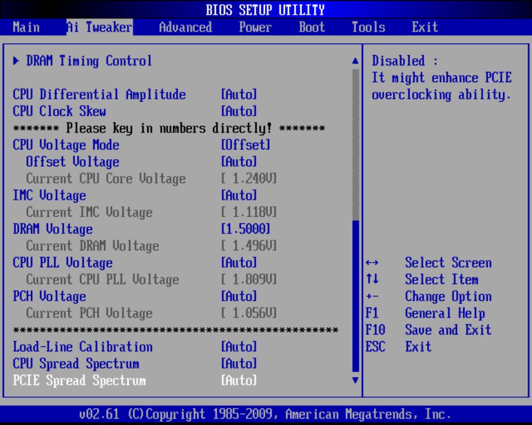Select the Offset Voltage label
Image resolution: width=532 pixels, height=425 pixels.
73,162
